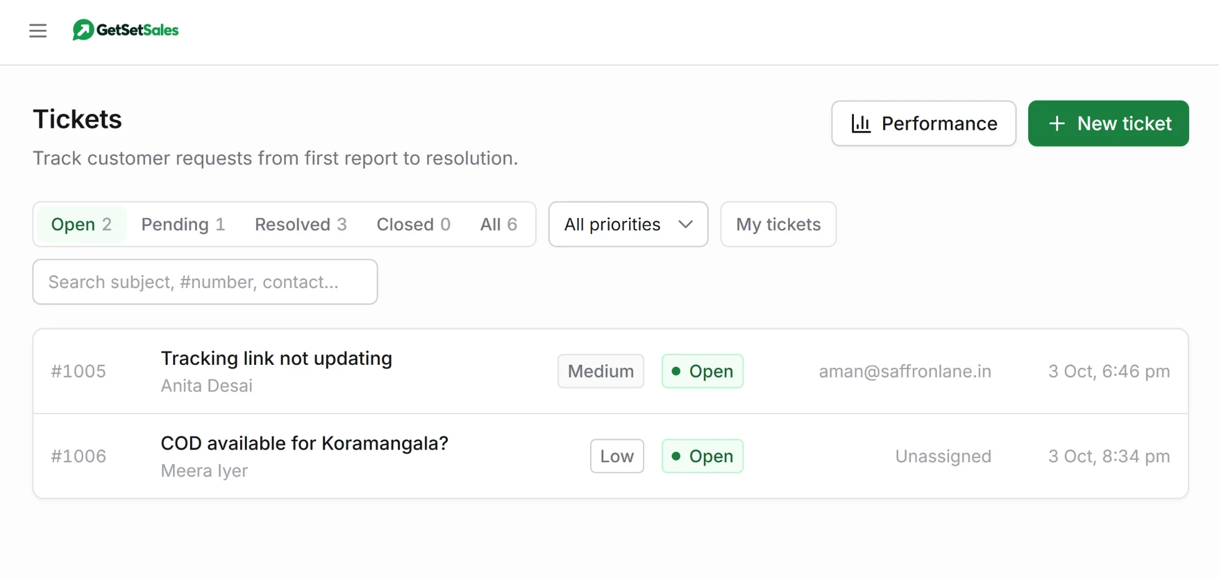
Task: Click Open status badge on ticket #1005
Action: click(x=703, y=371)
